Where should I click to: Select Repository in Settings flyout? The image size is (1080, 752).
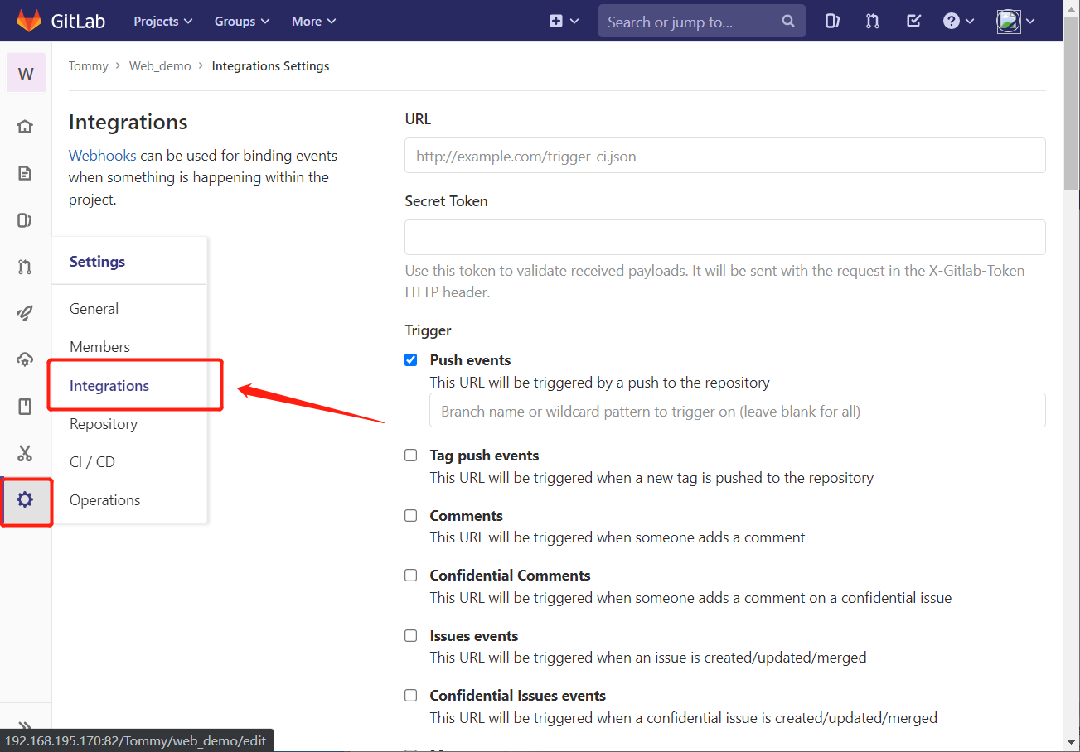click(104, 424)
